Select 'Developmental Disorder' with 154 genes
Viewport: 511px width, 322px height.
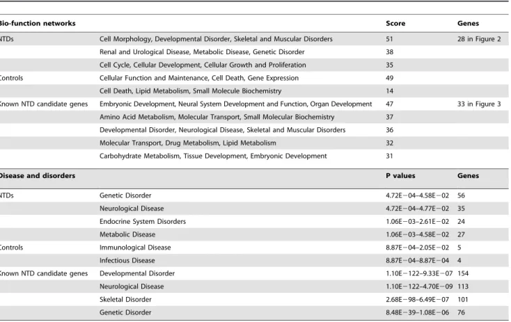(x=137, y=274)
